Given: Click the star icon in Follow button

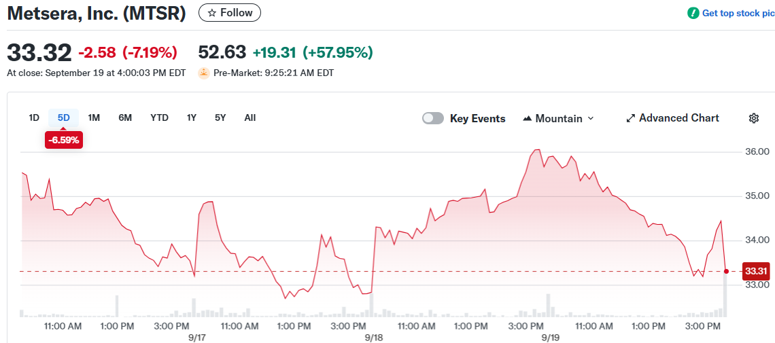Looking at the screenshot, I should coord(212,14).
